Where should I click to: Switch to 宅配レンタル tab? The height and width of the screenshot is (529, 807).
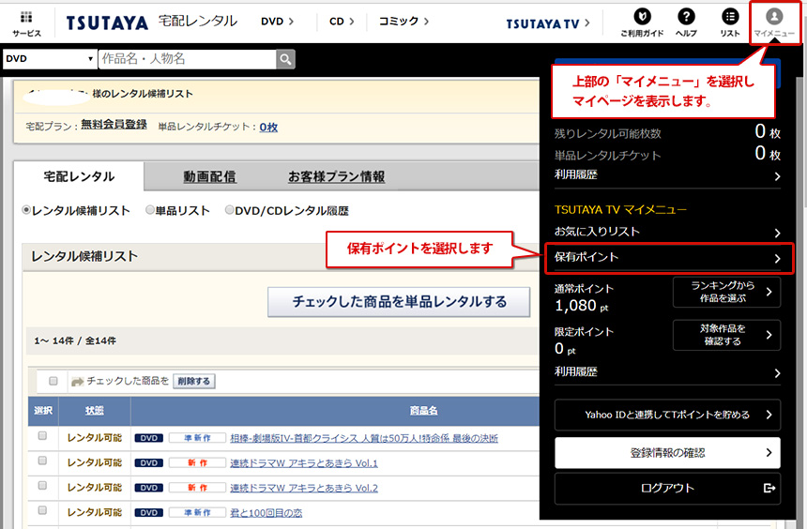click(79, 176)
